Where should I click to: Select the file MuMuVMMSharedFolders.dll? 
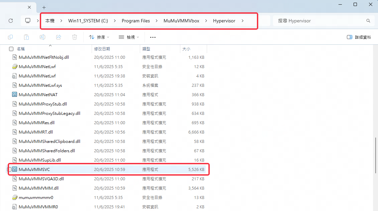[x=47, y=151]
